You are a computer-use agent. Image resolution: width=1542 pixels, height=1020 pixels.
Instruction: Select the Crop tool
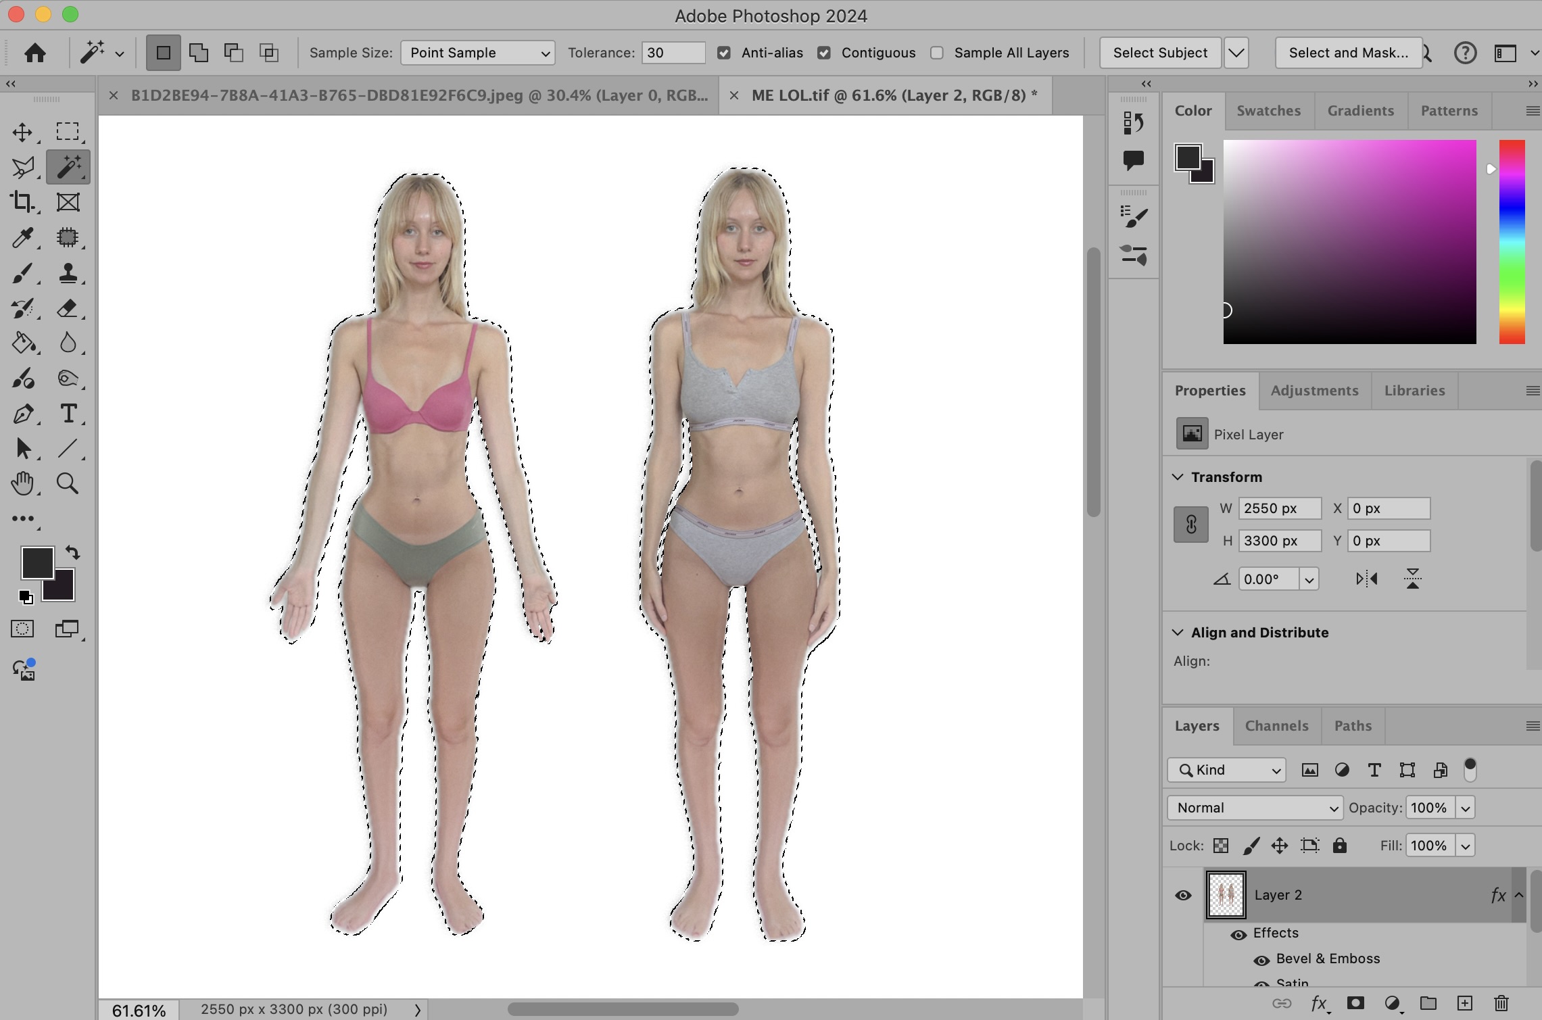click(x=22, y=202)
